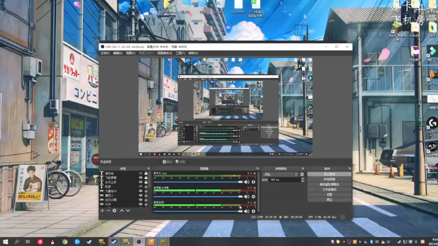
Task: Open the 帮助 menu
Action: (193, 53)
